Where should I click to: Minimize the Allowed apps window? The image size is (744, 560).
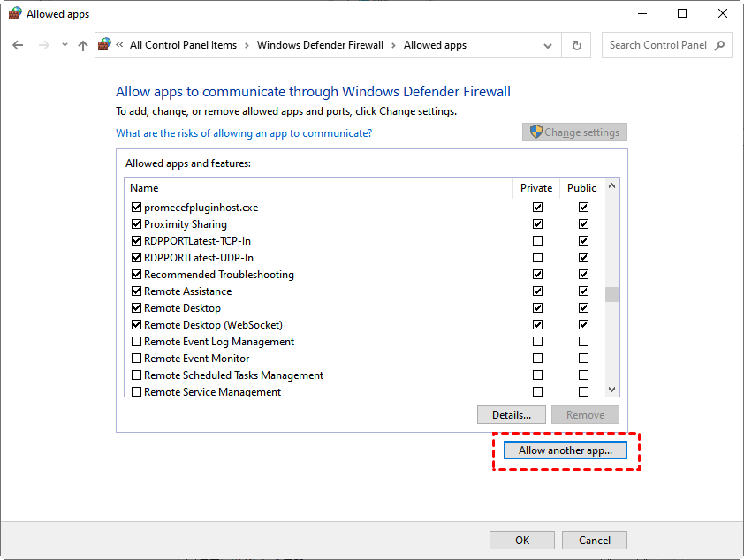click(642, 14)
